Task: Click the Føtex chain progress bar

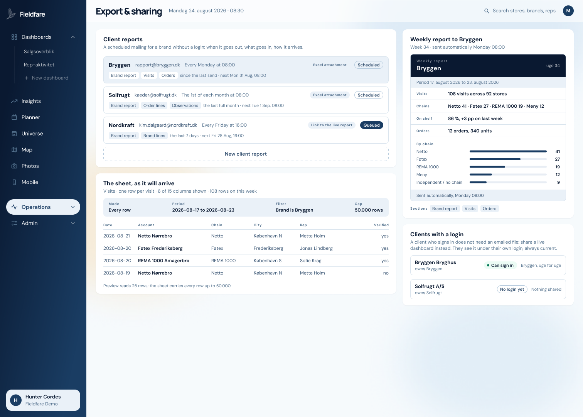Action: (508, 159)
